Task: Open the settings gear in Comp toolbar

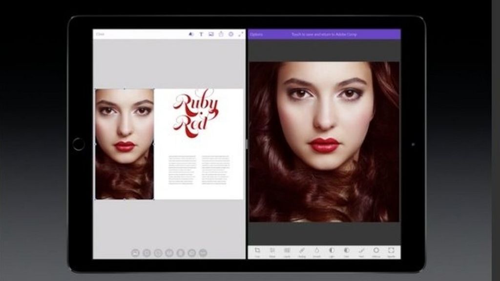Action: click(231, 34)
